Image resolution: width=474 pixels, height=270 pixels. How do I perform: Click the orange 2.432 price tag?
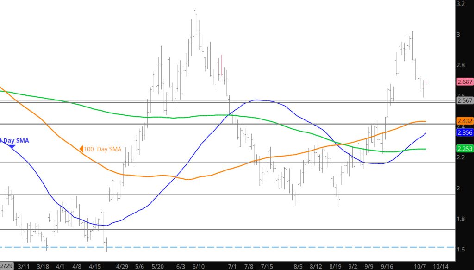pos(464,121)
